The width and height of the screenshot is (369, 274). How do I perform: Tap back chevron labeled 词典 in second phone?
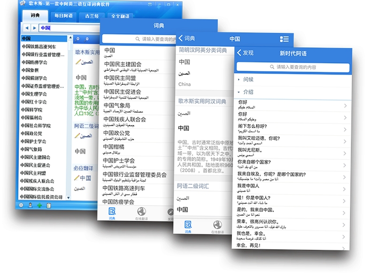click(x=187, y=38)
